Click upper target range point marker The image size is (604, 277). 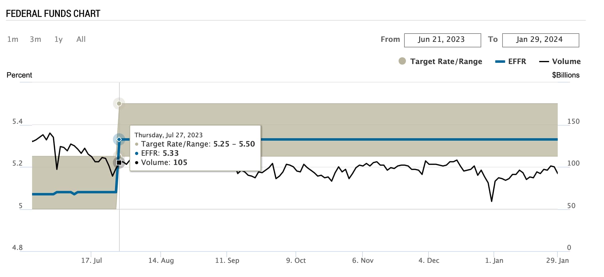[119, 103]
